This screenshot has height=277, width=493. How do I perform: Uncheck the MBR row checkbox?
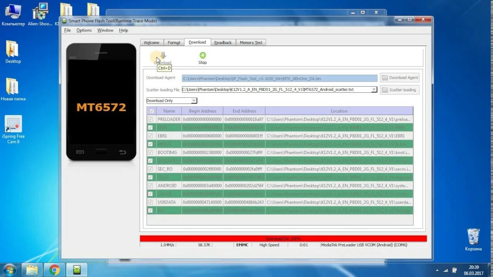pyautogui.click(x=150, y=127)
